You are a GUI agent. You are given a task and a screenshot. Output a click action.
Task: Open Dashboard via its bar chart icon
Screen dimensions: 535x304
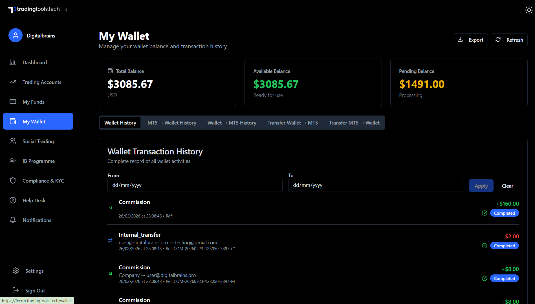[13, 62]
